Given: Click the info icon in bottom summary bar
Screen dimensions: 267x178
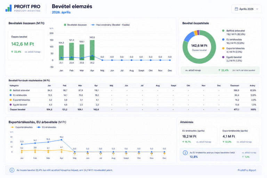Looking at the screenshot, I should [x=12, y=170].
